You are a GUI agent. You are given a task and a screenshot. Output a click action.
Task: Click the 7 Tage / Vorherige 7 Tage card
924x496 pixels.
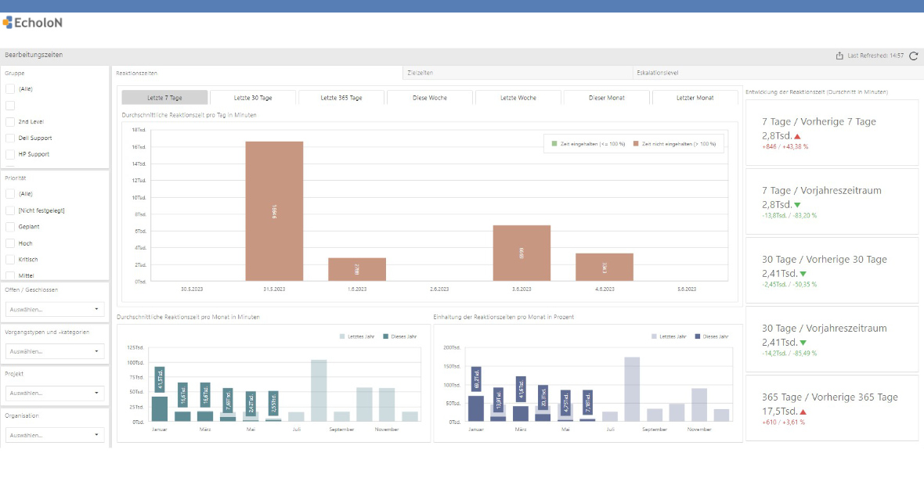click(x=832, y=132)
